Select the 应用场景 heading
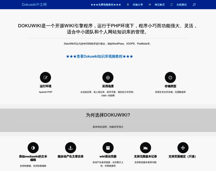This screenshot has height=171, width=216. (x=108, y=86)
